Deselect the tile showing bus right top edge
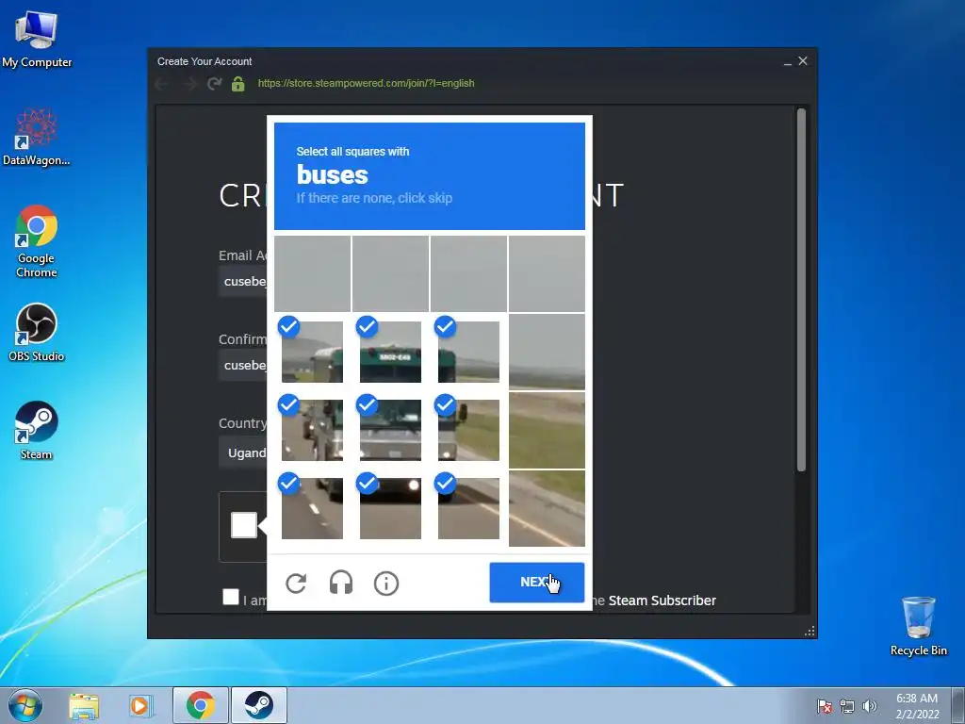This screenshot has height=724, width=965. pos(468,352)
